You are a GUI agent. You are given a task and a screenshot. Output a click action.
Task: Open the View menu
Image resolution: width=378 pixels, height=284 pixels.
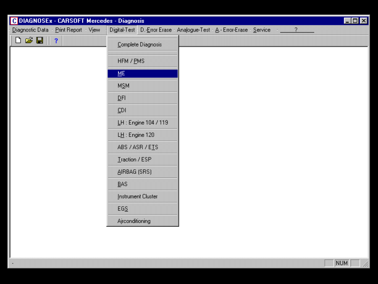click(94, 30)
